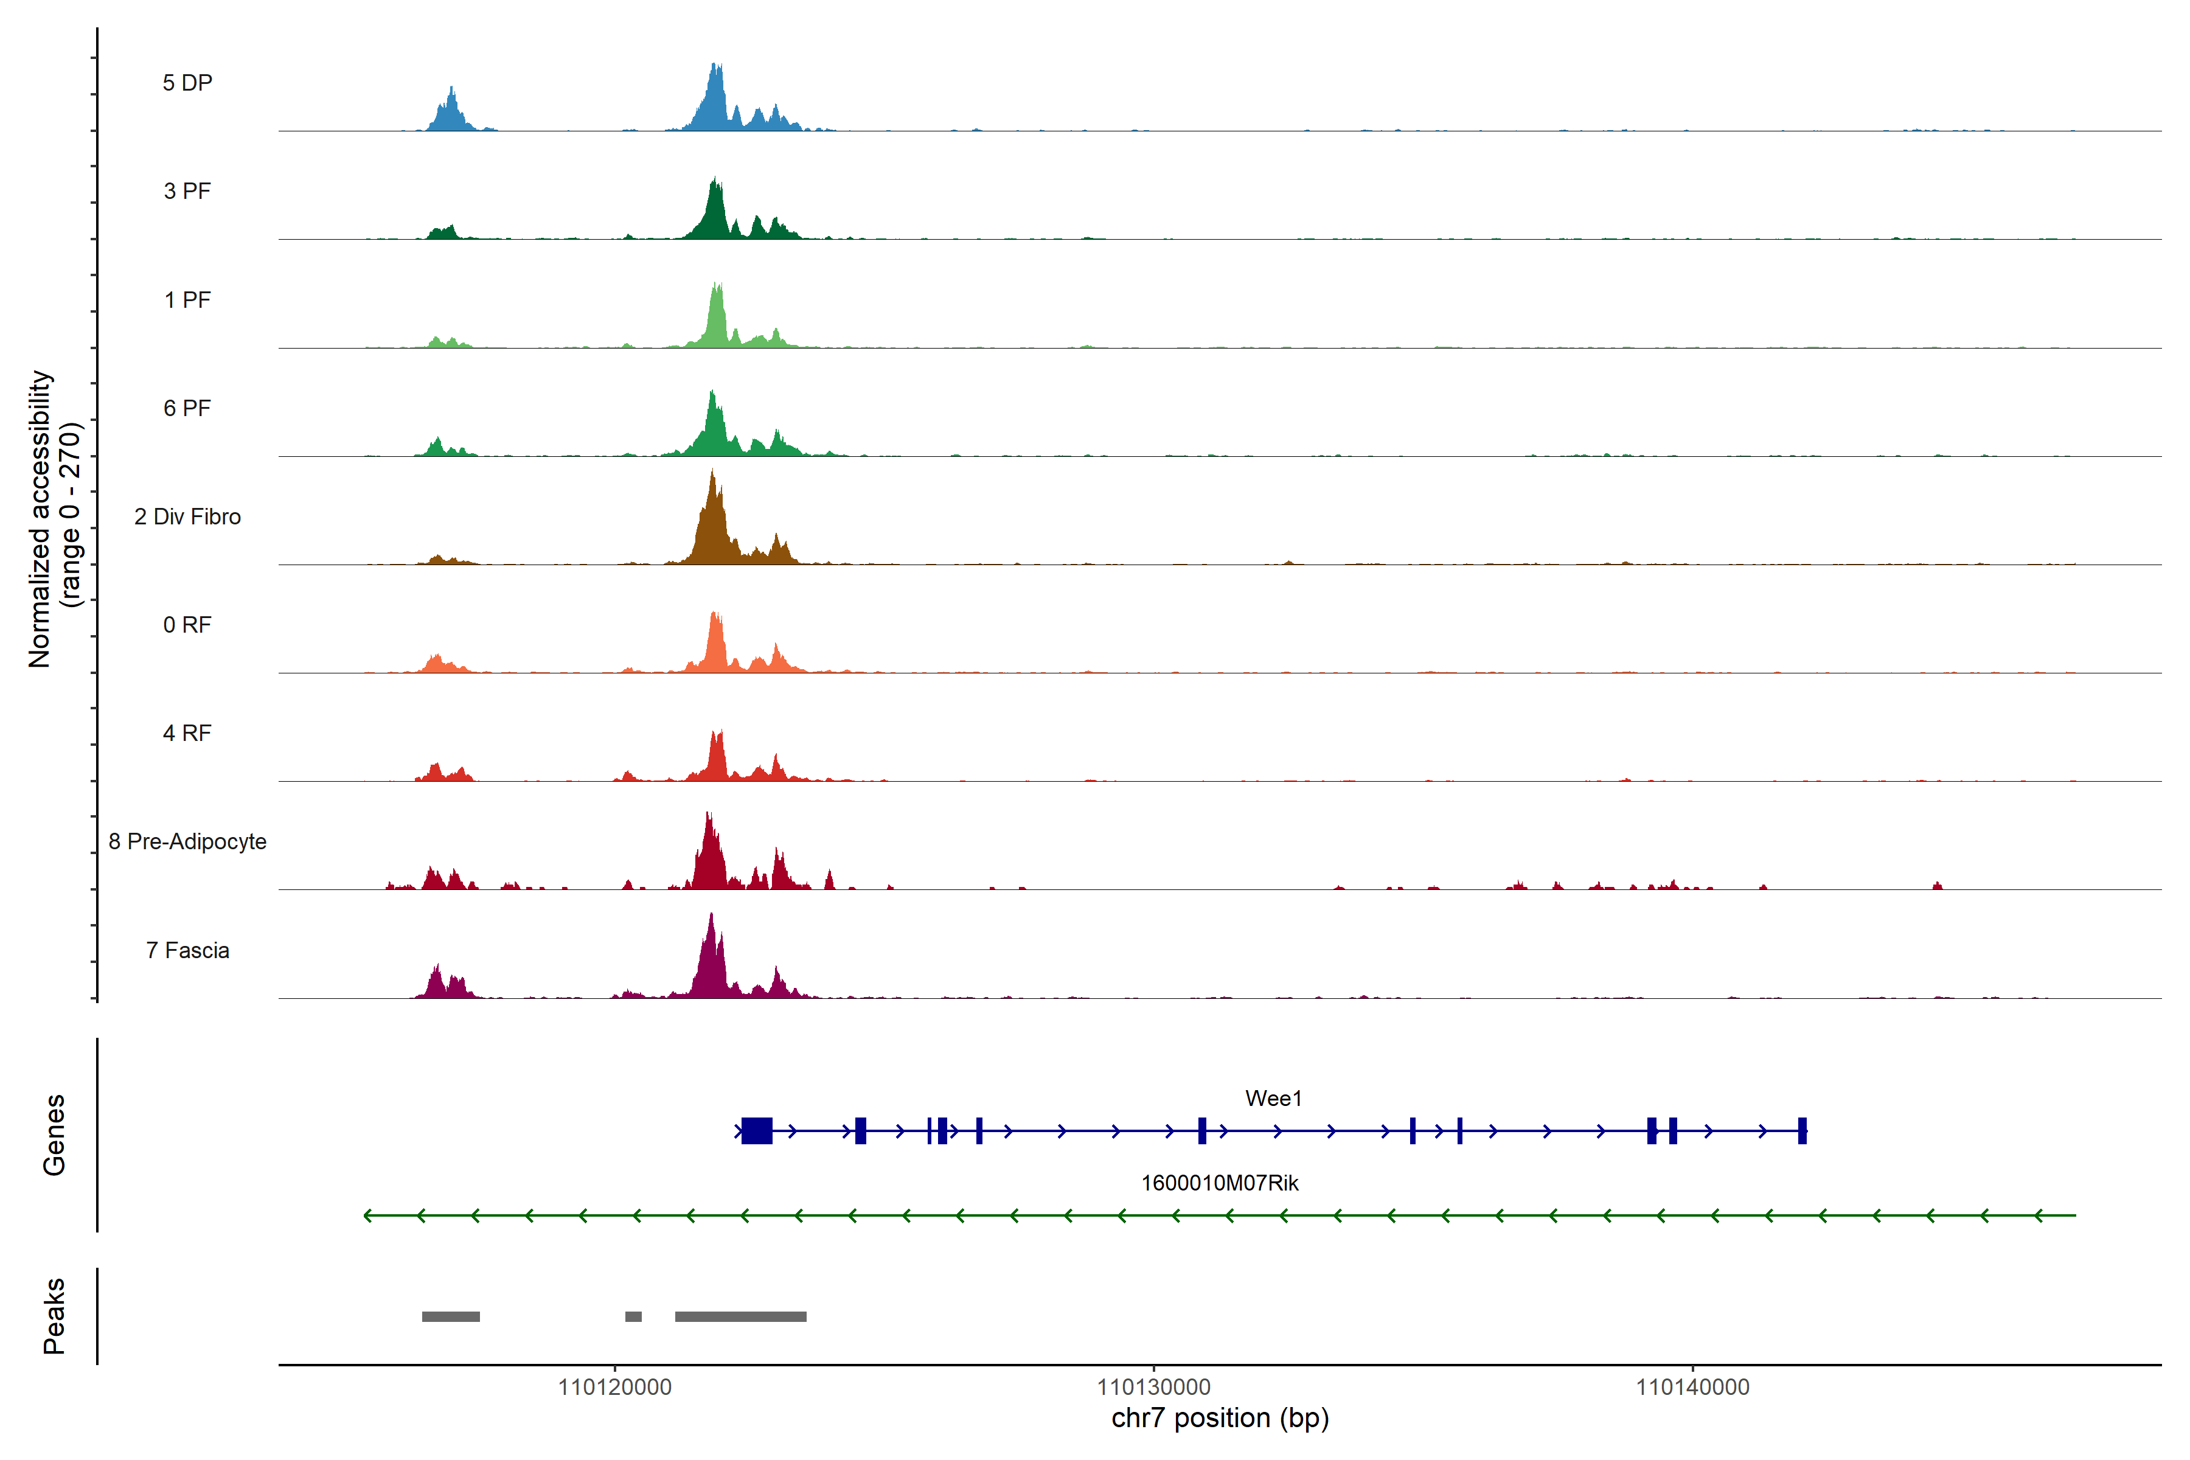This screenshot has height=1460, width=2190.
Task: Click the chr7 position (bp) axis title
Action: 1220,1418
